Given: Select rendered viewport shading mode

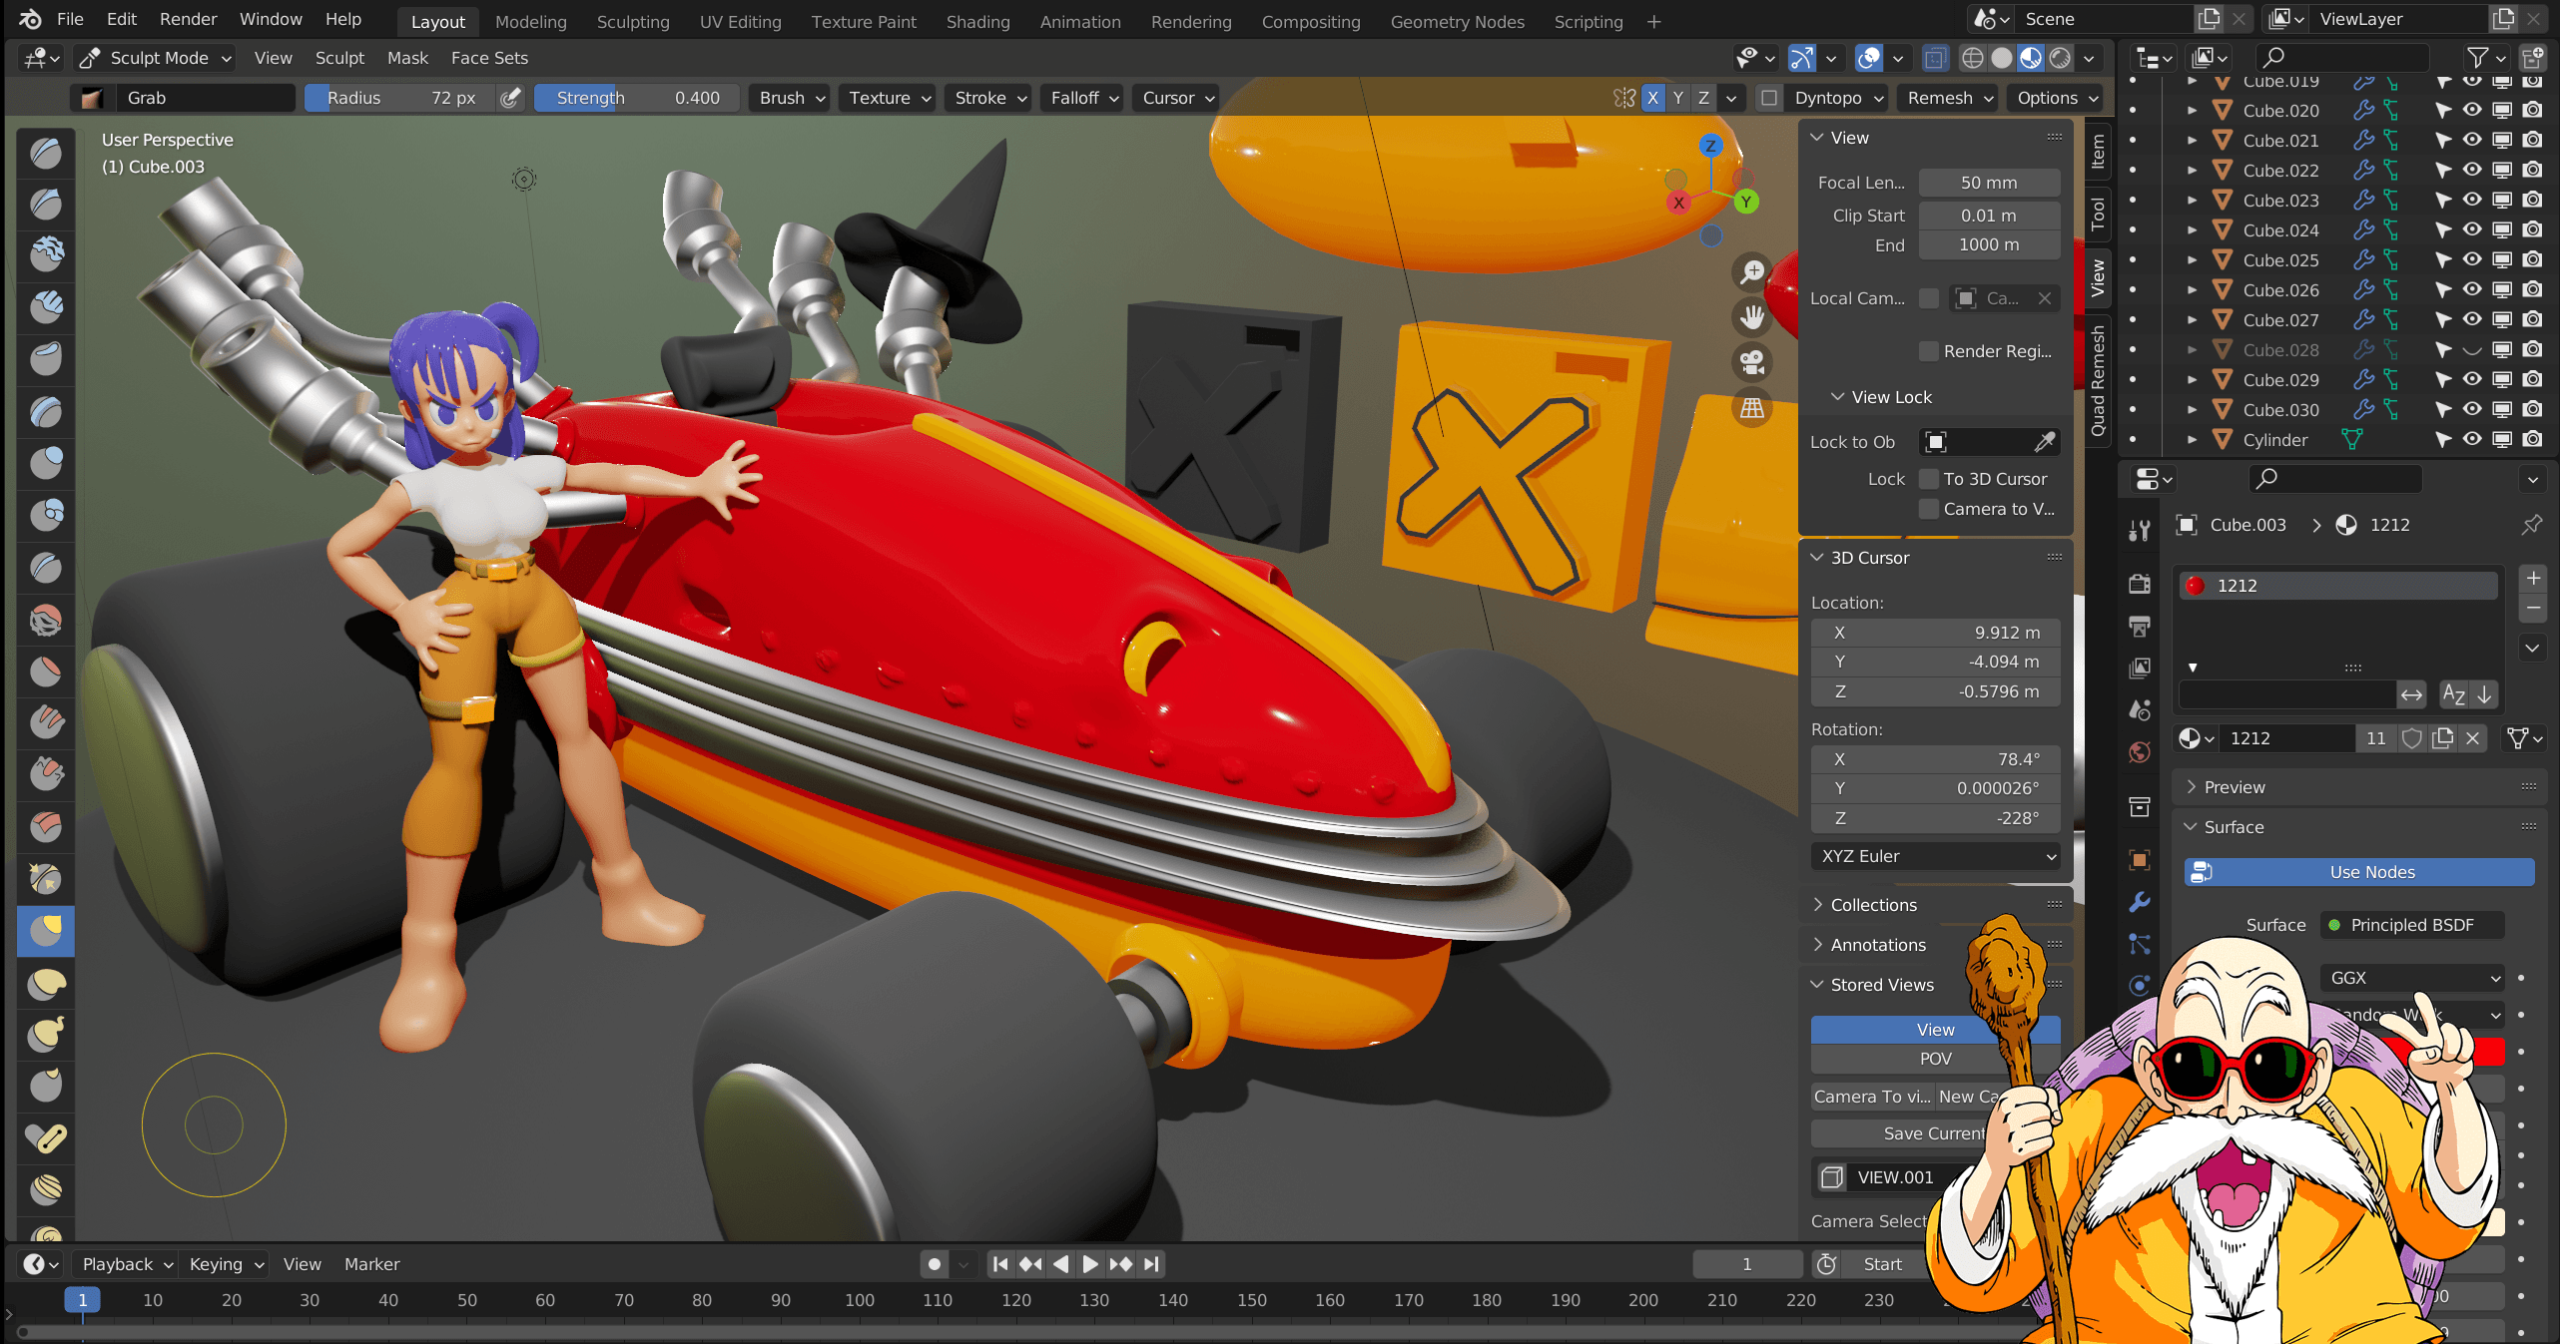Looking at the screenshot, I should click(x=2060, y=58).
